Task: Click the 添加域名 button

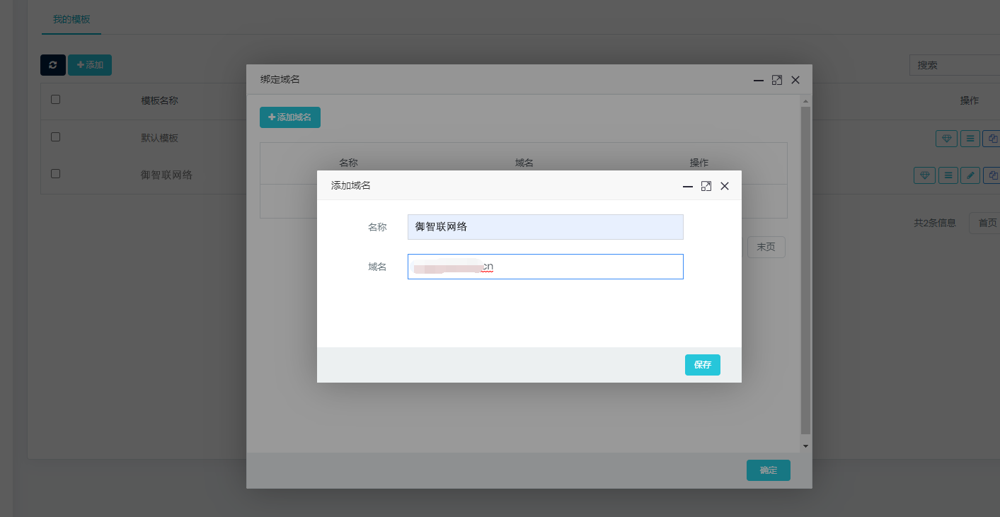Action: click(x=290, y=117)
